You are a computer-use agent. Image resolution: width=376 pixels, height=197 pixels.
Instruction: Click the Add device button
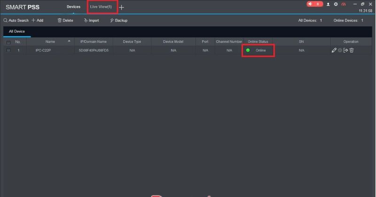tap(38, 20)
